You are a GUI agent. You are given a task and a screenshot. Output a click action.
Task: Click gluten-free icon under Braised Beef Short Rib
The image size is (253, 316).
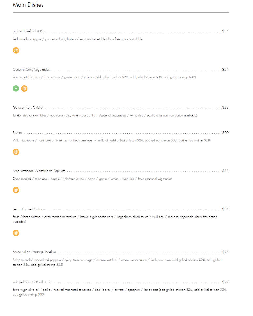coord(16,50)
